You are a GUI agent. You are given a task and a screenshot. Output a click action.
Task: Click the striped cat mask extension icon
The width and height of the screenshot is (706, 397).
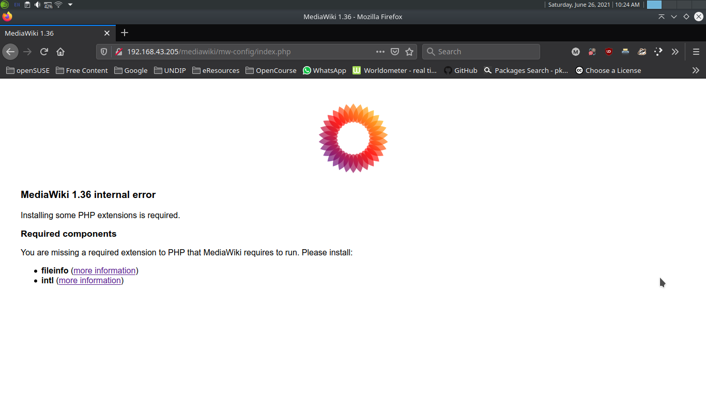[x=642, y=52]
